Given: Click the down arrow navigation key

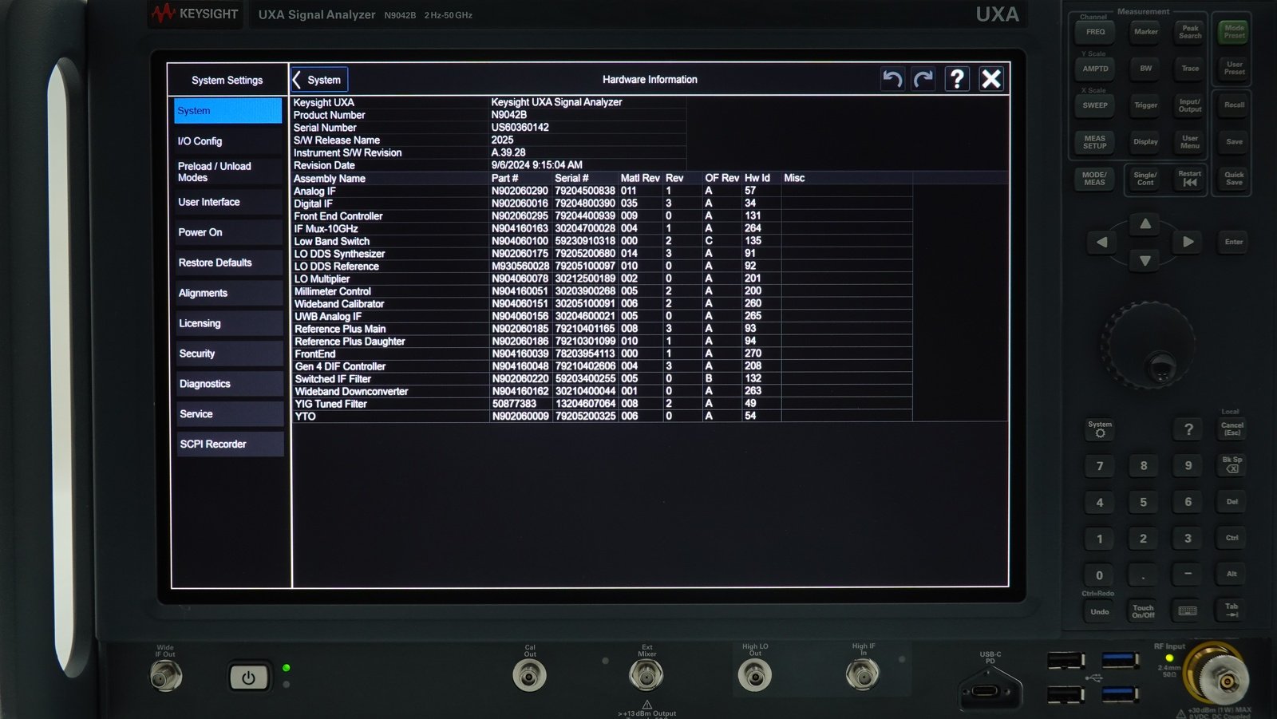Looking at the screenshot, I should point(1145,261).
